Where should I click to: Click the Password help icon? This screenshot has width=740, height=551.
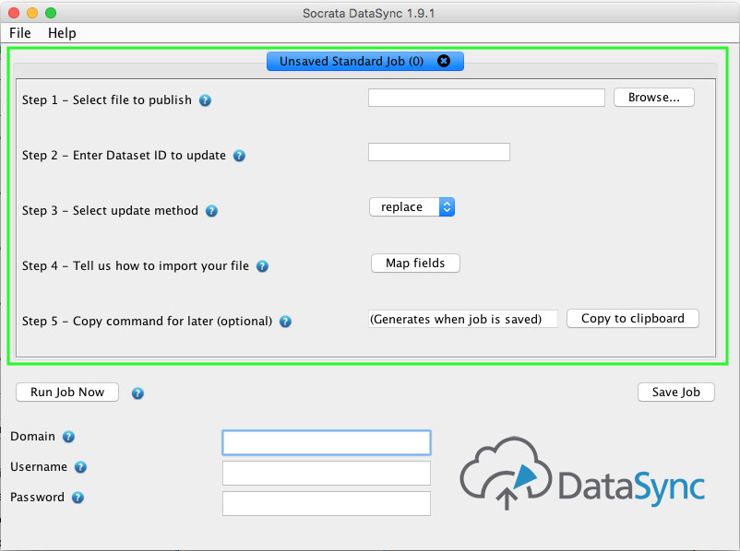click(x=78, y=498)
